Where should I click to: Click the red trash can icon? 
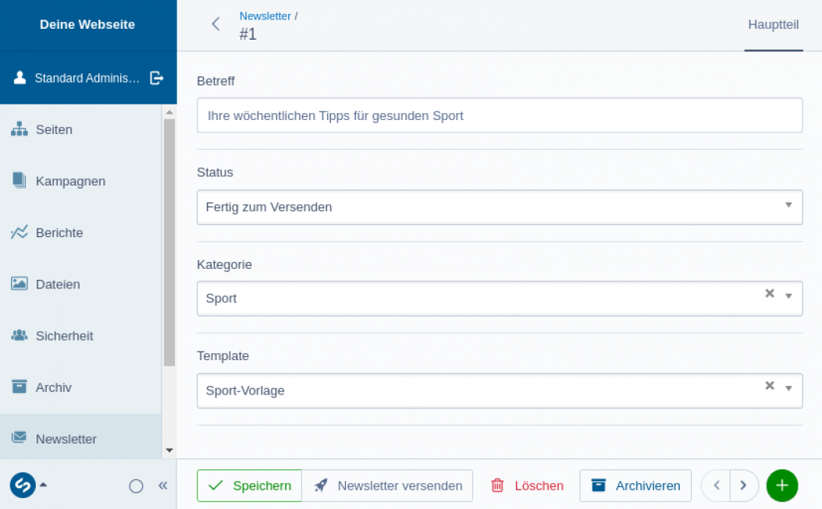(x=497, y=486)
